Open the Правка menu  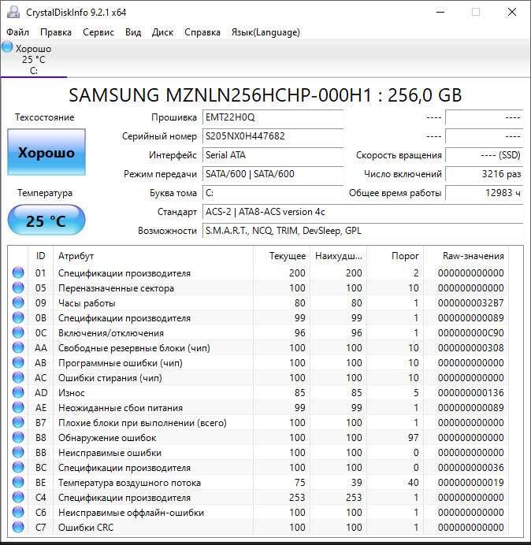tap(56, 32)
